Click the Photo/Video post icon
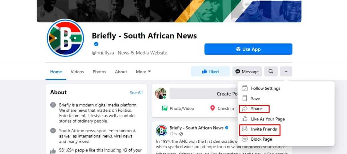This screenshot has width=347, height=154. coord(165,108)
